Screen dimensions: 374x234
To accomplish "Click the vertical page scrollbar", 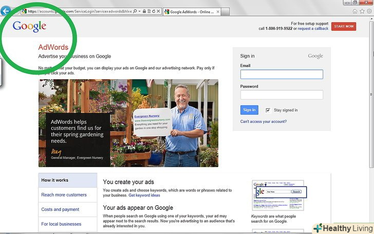I will coord(371,96).
